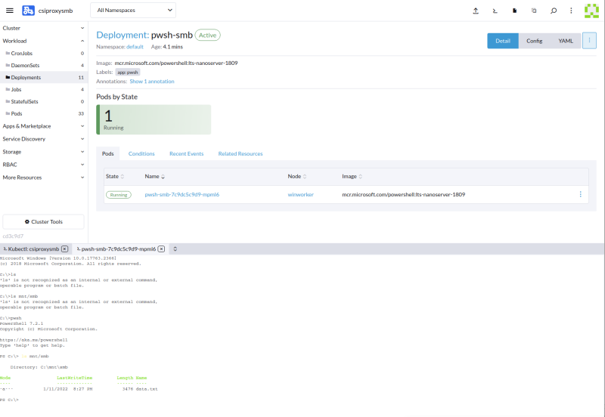Click the csiproxysmb cluster logo icon
This screenshot has width=605, height=417.
[28, 11]
